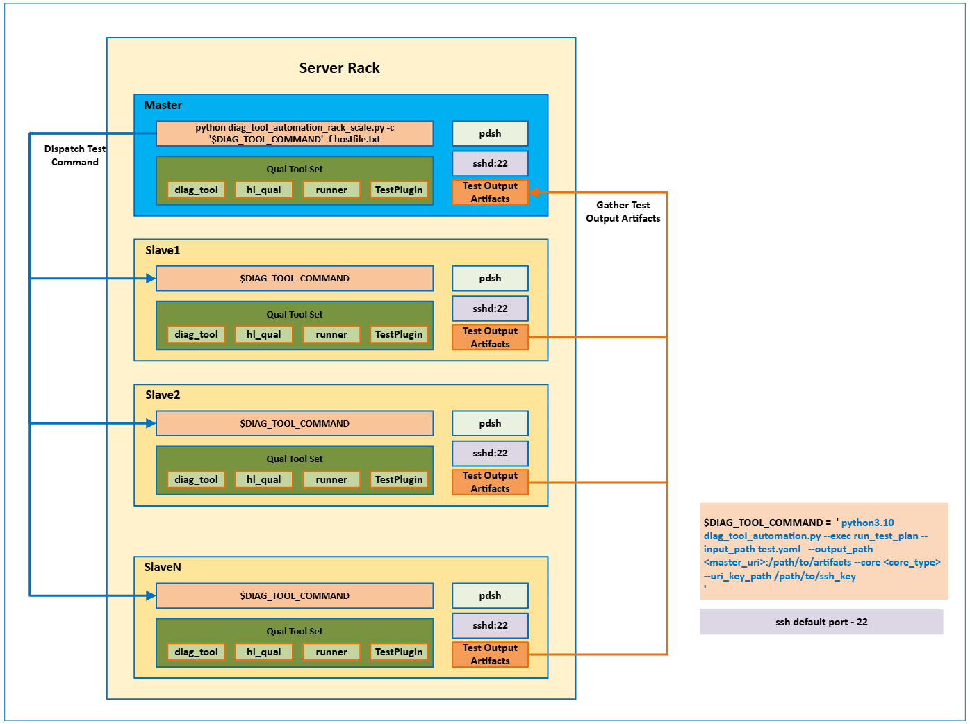Select the sshd:22 box inside Slave1
Screen dimensions: 970x724
click(x=490, y=308)
